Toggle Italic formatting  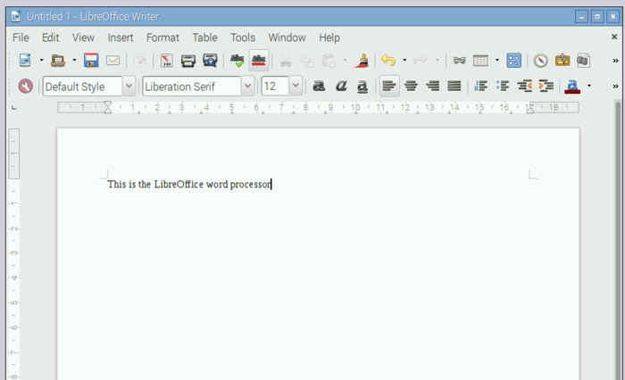click(x=341, y=87)
